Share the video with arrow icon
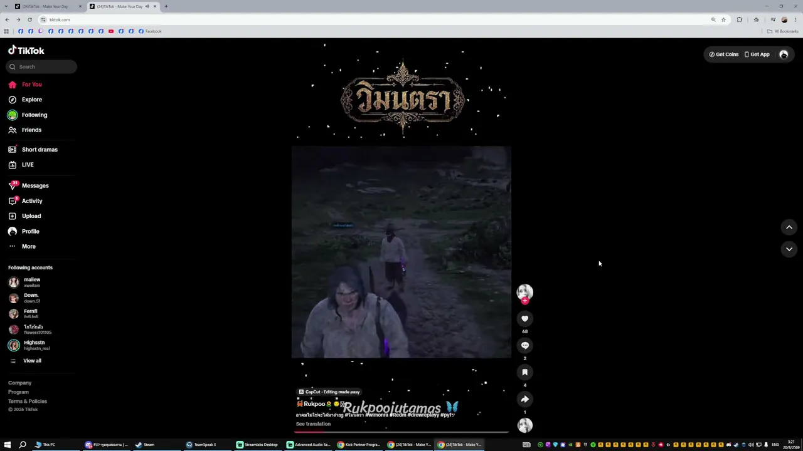This screenshot has height=451, width=803. (525, 399)
